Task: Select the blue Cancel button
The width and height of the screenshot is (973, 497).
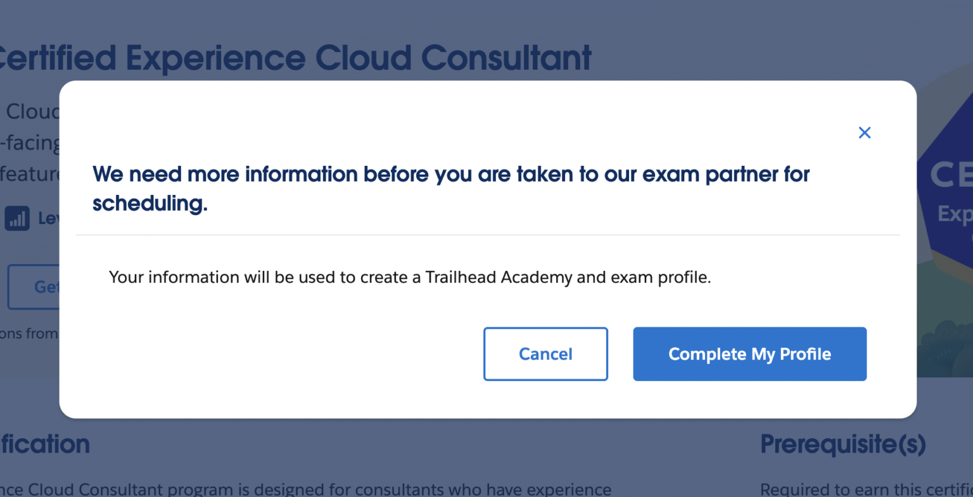Action: click(545, 354)
